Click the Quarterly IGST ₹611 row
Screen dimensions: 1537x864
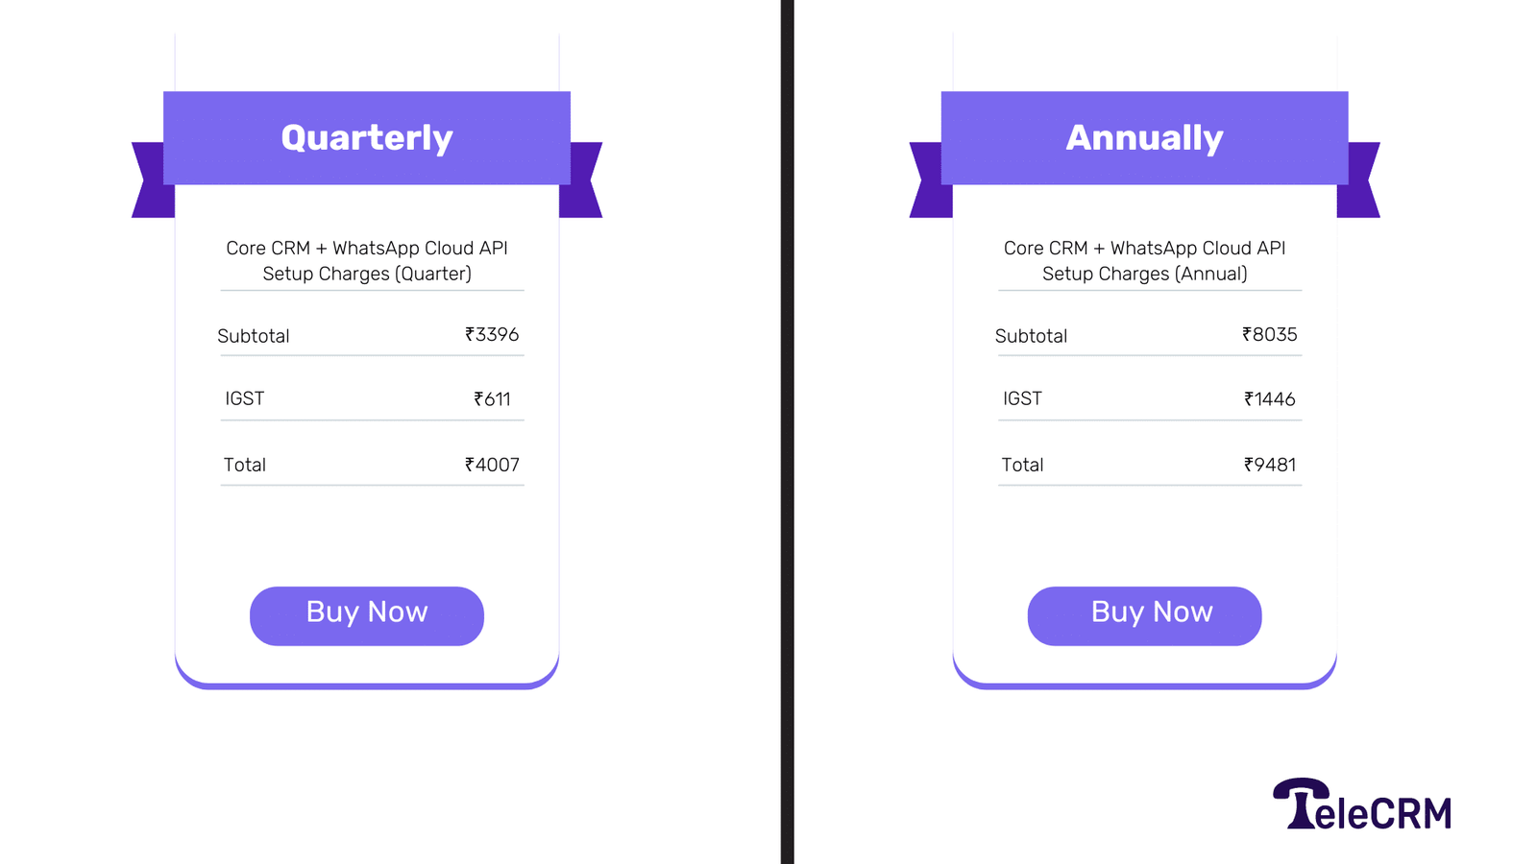coord(370,398)
